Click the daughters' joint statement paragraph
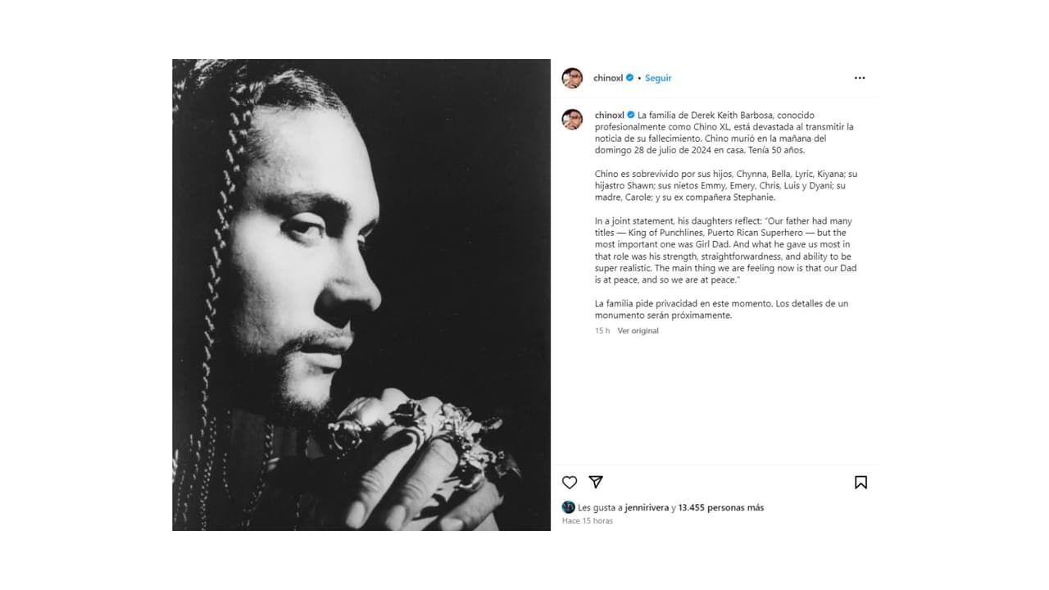 tap(726, 251)
